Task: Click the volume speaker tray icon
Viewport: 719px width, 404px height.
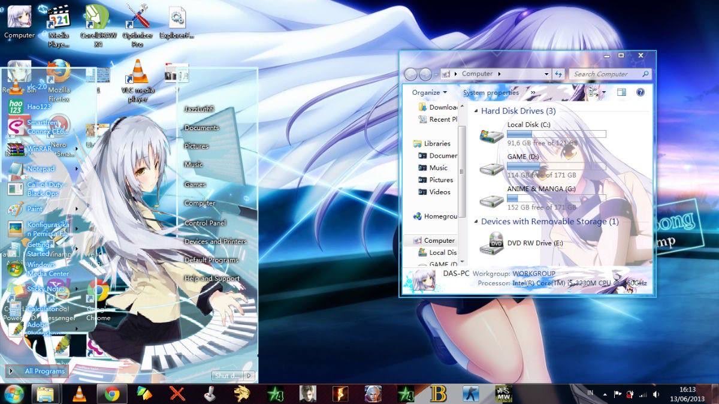Action: [656, 394]
